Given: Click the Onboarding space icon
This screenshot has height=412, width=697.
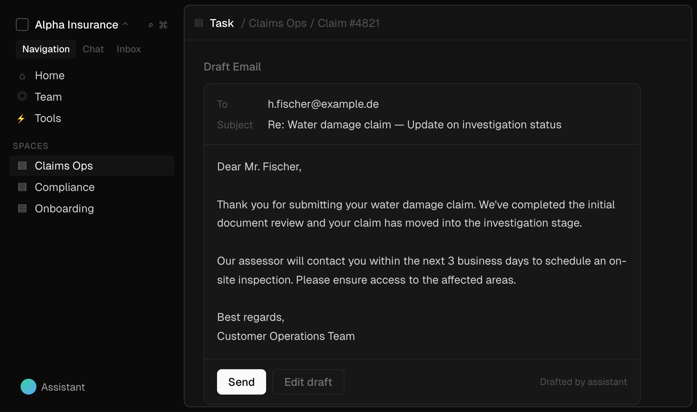Looking at the screenshot, I should pos(23,208).
